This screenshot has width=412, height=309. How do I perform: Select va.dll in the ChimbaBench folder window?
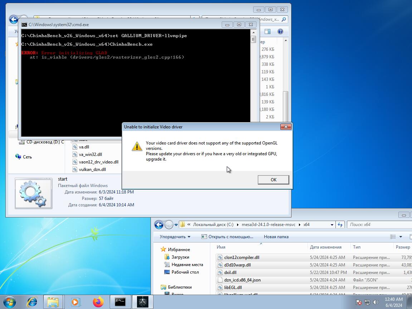tap(84, 147)
